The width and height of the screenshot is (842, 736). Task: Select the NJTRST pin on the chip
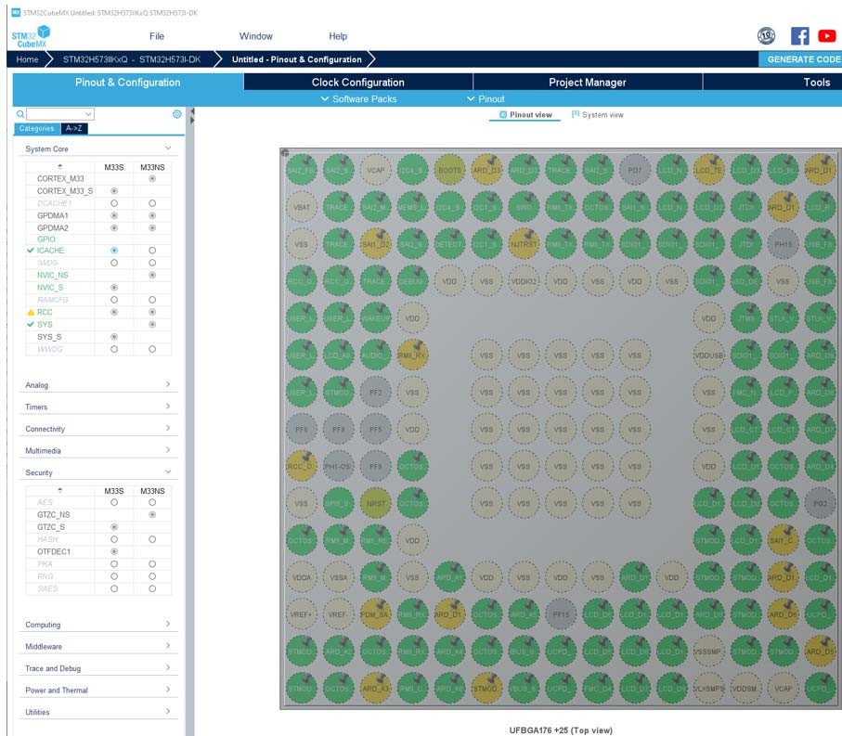[524, 244]
